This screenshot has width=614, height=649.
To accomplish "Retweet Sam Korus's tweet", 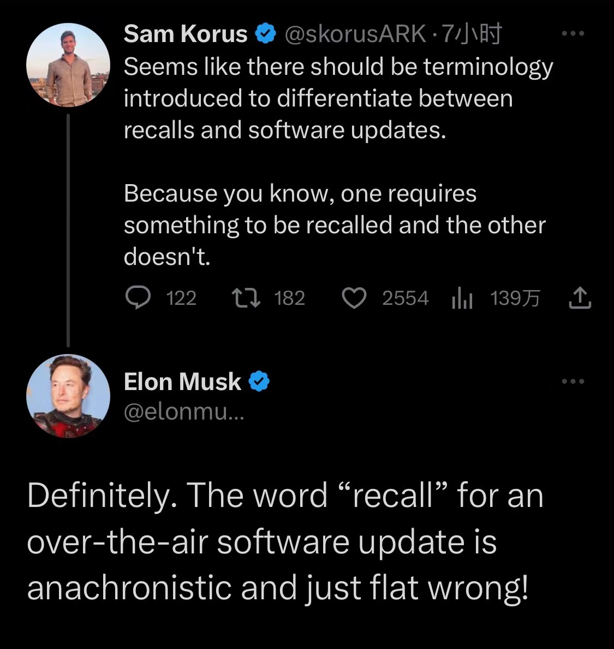I will 245,298.
